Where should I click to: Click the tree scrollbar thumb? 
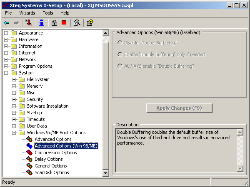point(105,106)
